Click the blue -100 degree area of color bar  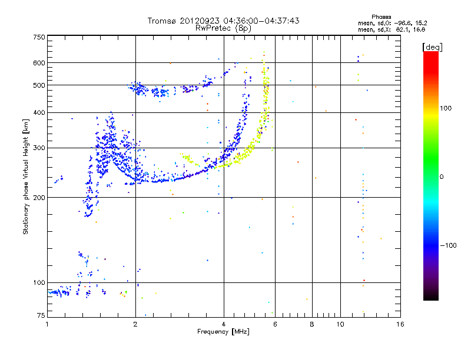[x=431, y=245]
